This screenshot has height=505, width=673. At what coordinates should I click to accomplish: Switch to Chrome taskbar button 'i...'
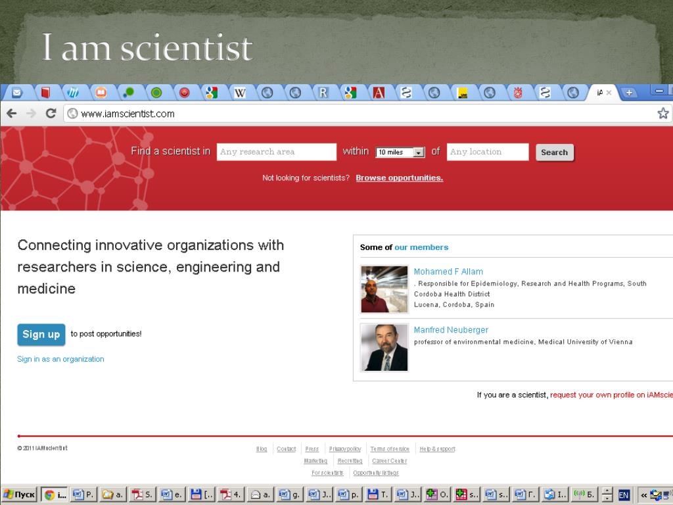[55, 494]
